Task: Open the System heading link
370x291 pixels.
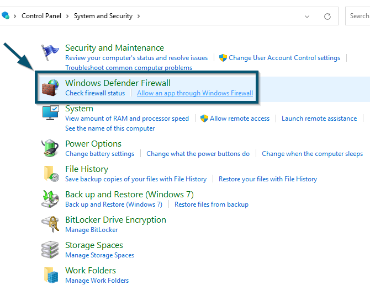Action: [x=79, y=109]
